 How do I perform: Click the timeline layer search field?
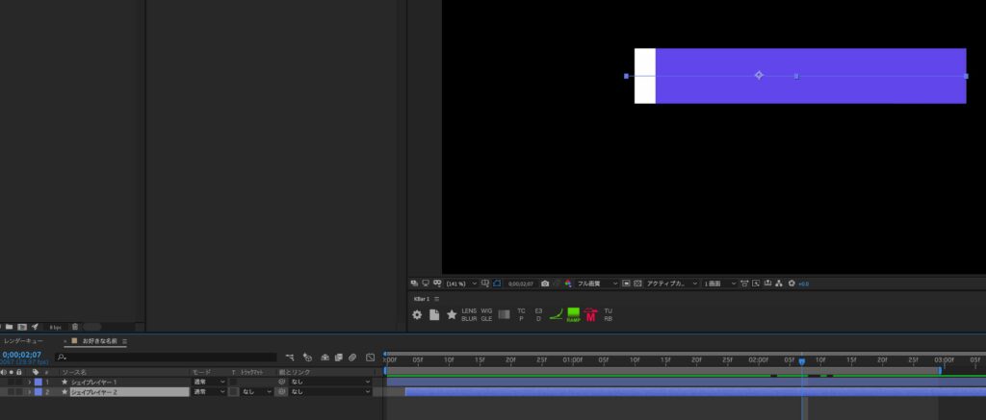tap(166, 358)
